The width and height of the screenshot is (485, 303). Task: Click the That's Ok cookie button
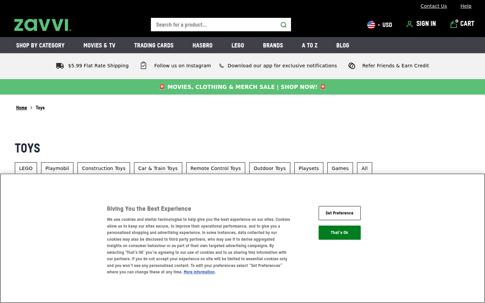pyautogui.click(x=339, y=233)
